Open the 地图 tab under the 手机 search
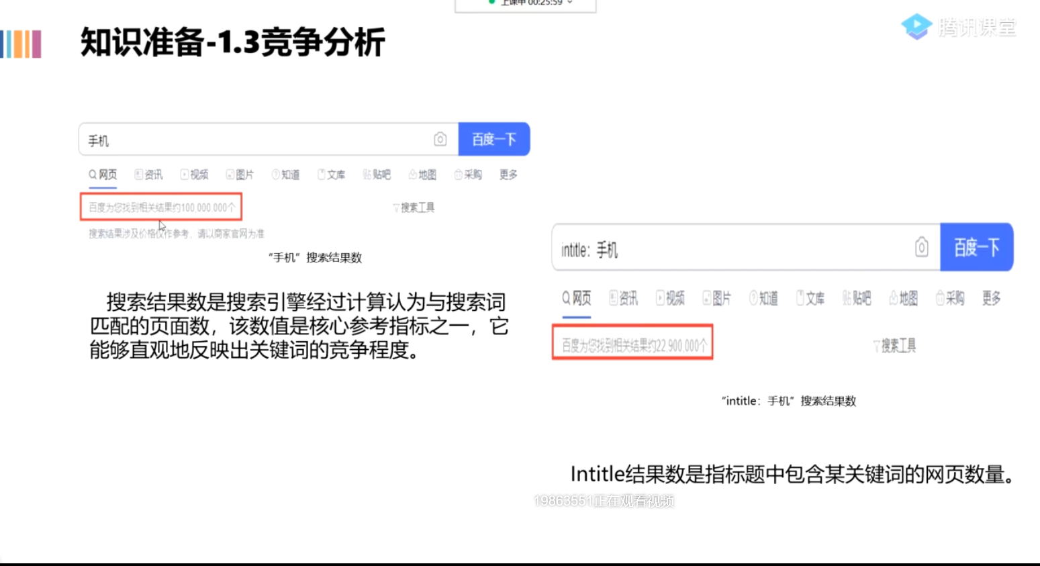The width and height of the screenshot is (1040, 566). pyautogui.click(x=423, y=175)
